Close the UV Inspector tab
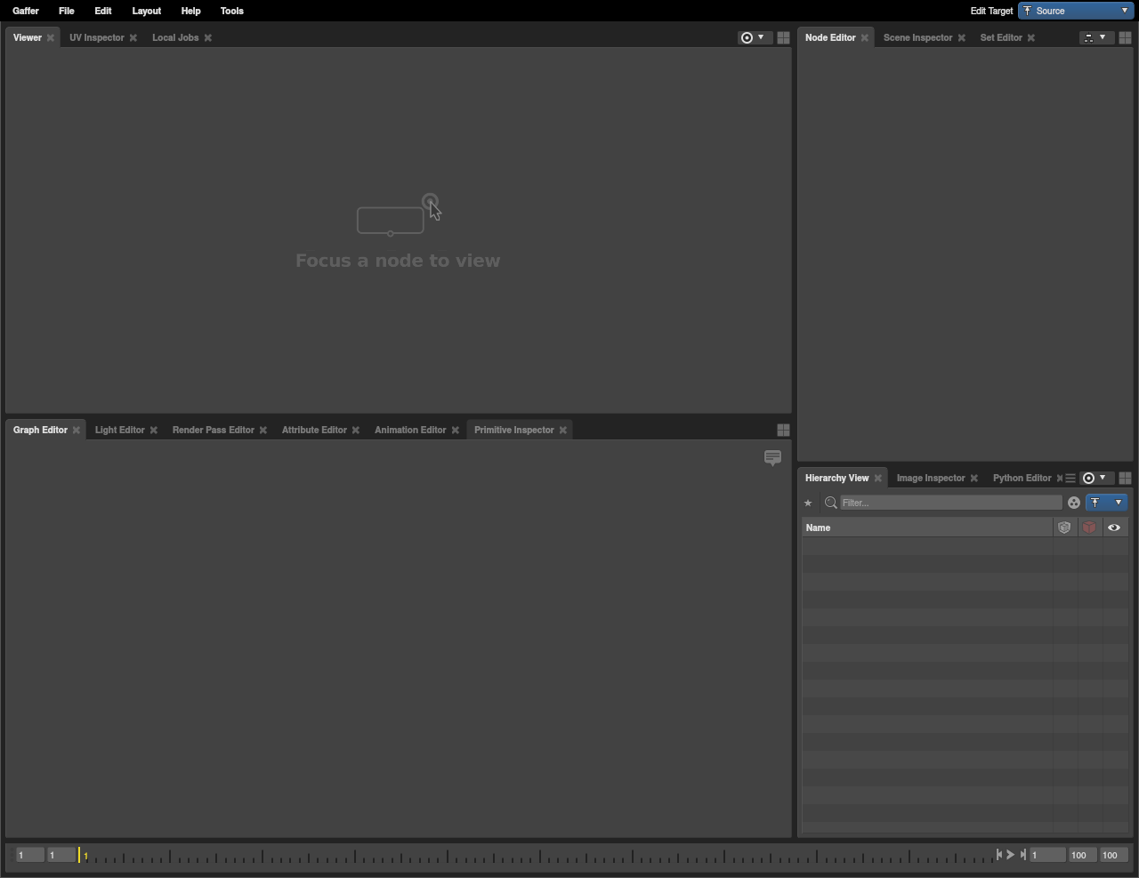The image size is (1139, 878). pos(133,38)
